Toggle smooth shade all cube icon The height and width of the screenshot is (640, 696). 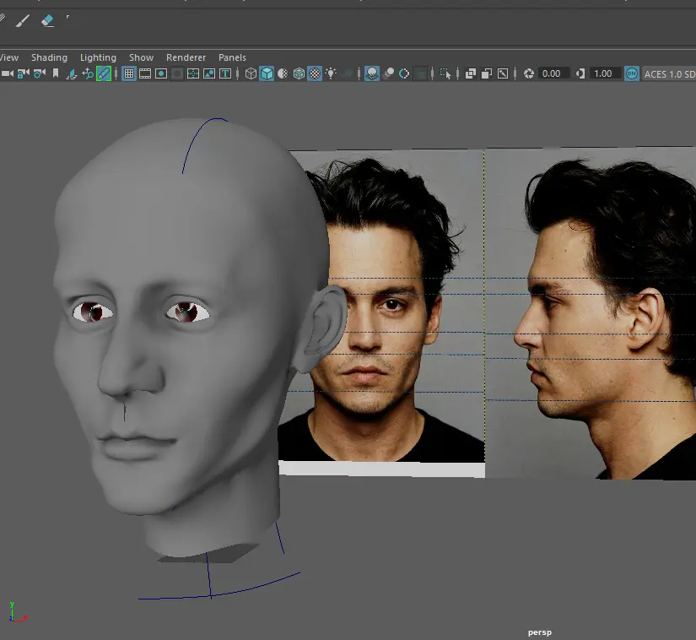point(267,74)
